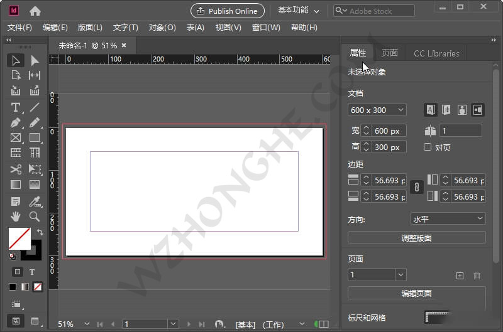Screen dimensions: 503x332
Task: Open the 基本功能 workspace dropdown
Action: (298, 11)
